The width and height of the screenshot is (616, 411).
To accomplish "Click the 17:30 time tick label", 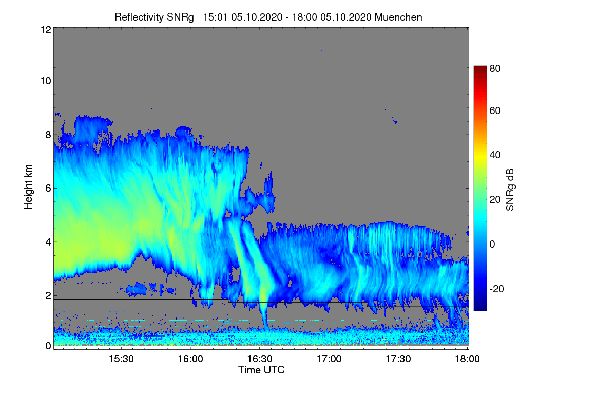I will point(398,359).
